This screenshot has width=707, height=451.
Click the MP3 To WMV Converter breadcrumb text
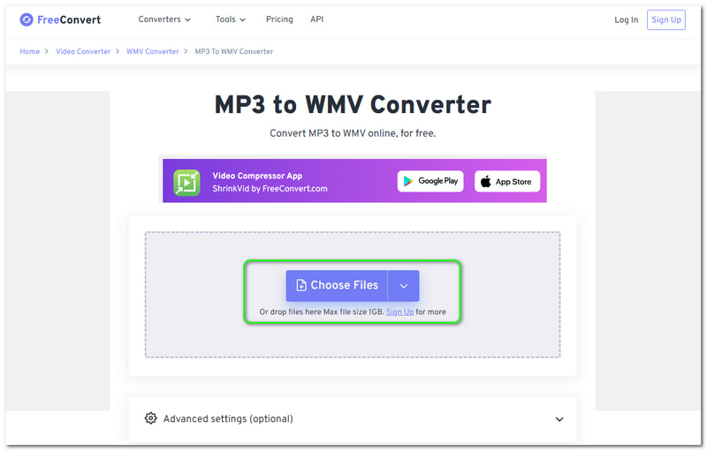pyautogui.click(x=234, y=51)
